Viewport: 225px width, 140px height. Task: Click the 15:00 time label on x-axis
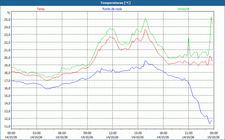tap(138, 133)
